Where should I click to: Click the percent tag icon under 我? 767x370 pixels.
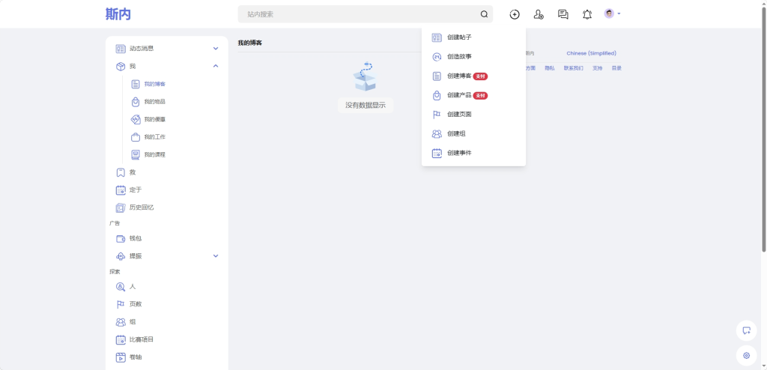click(136, 119)
